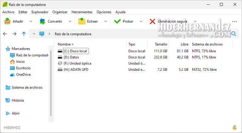The height and width of the screenshot is (133, 242).
Task: Click the Probar green checkmark icon
Action: click(117, 21)
